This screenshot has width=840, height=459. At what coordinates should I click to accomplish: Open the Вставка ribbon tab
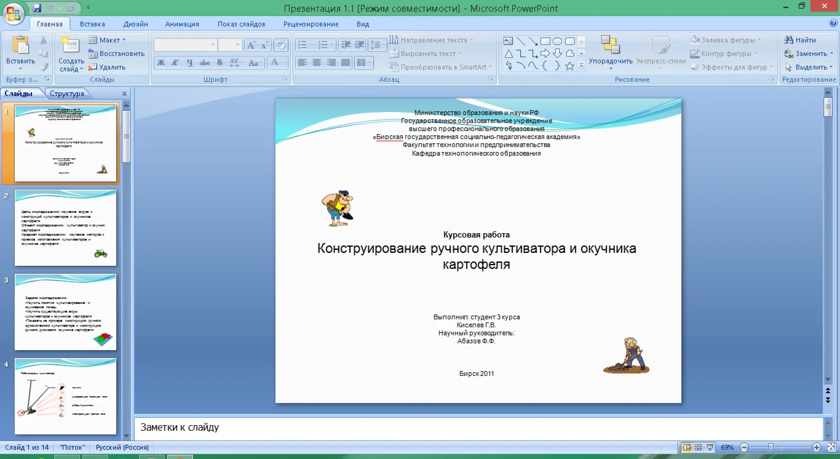coord(92,24)
